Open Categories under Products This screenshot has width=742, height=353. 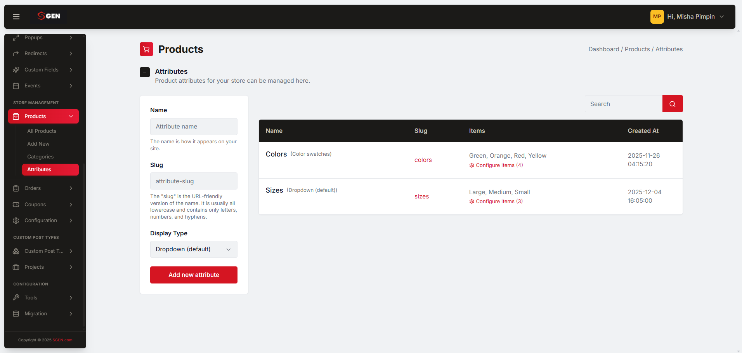40,157
